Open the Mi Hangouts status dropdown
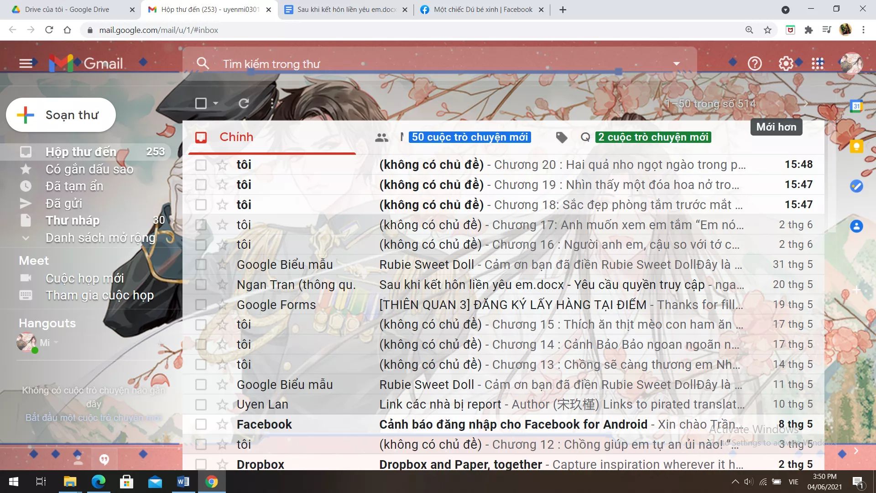The width and height of the screenshot is (876, 493). point(56,342)
